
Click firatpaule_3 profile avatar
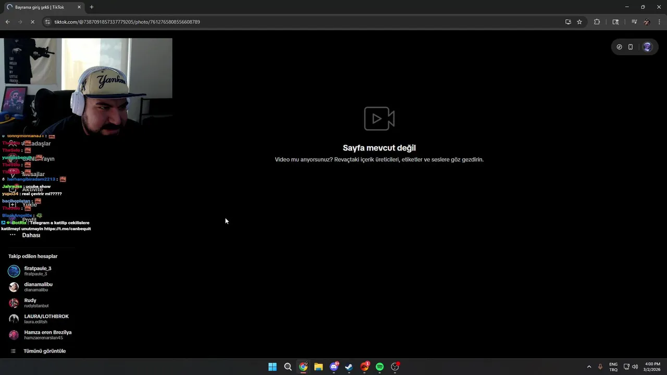(x=14, y=271)
